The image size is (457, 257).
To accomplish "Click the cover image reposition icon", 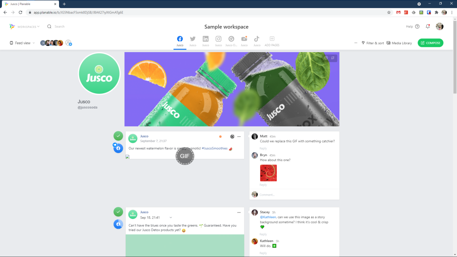I will [333, 58].
